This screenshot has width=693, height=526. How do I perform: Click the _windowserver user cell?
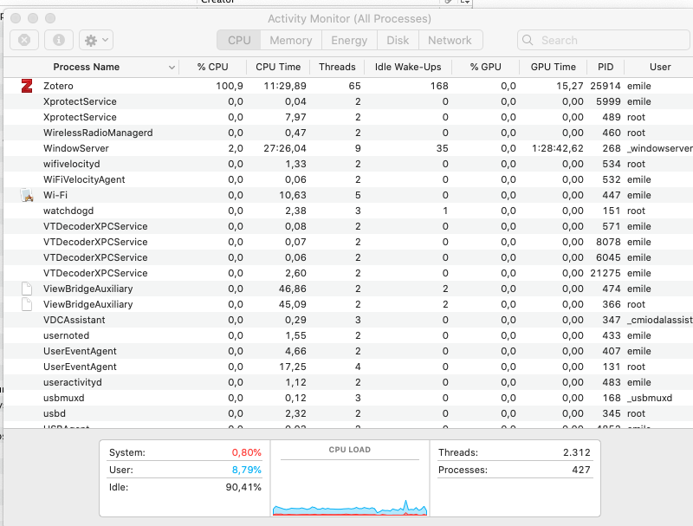tap(660, 148)
